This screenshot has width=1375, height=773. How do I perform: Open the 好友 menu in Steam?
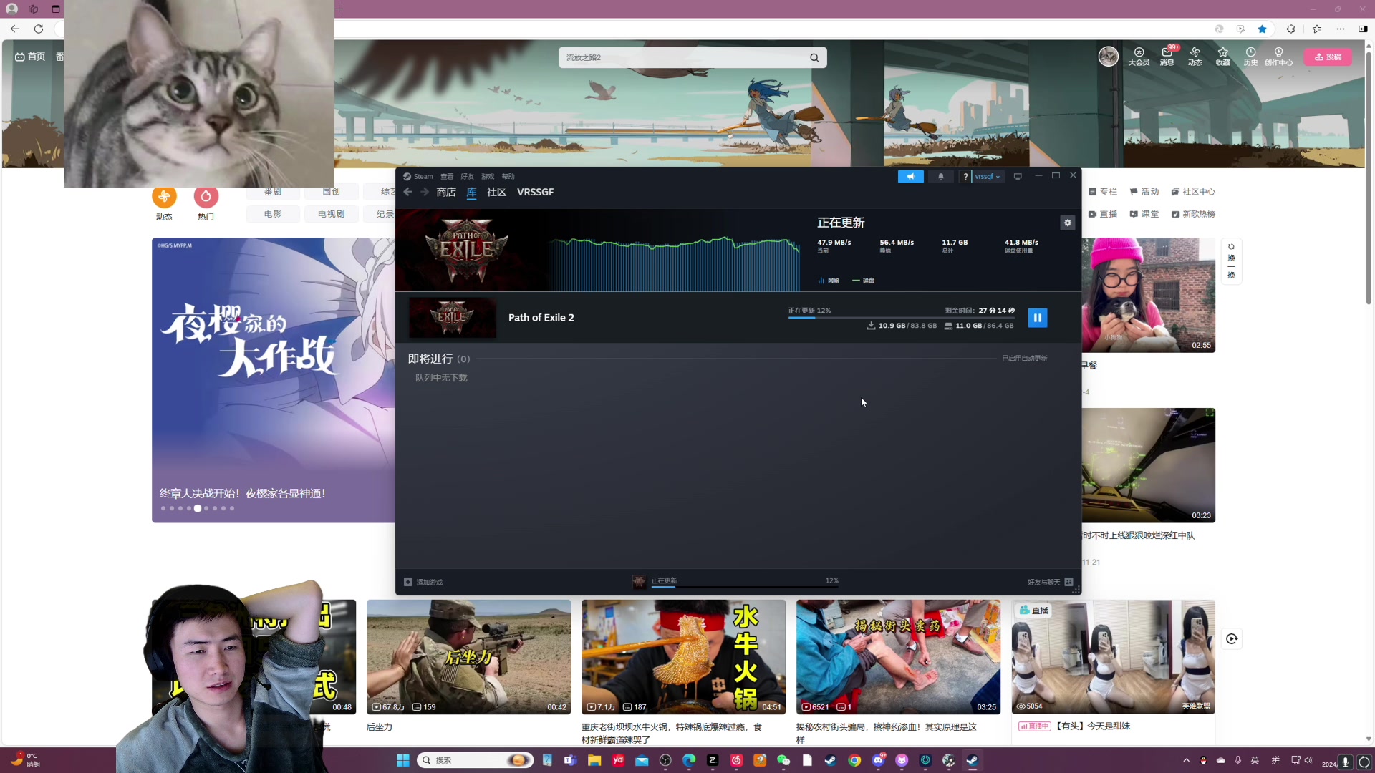click(x=467, y=177)
